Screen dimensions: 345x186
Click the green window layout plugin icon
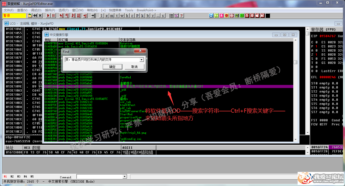pos(242,16)
